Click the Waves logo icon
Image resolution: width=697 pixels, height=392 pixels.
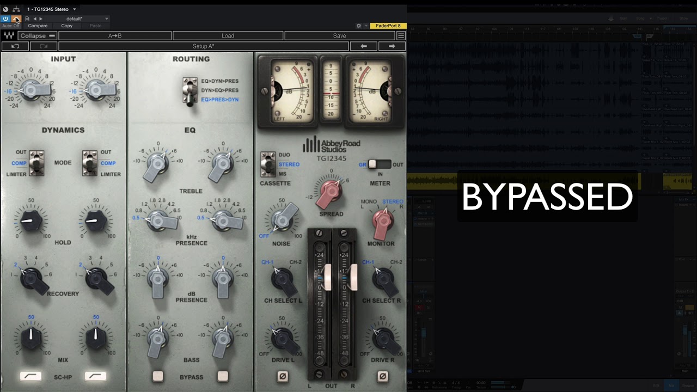tap(9, 35)
